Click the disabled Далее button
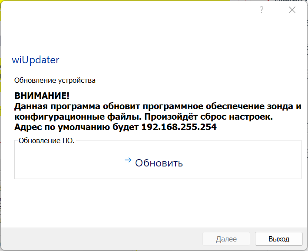This screenshot has height=251, width=308. (226, 239)
